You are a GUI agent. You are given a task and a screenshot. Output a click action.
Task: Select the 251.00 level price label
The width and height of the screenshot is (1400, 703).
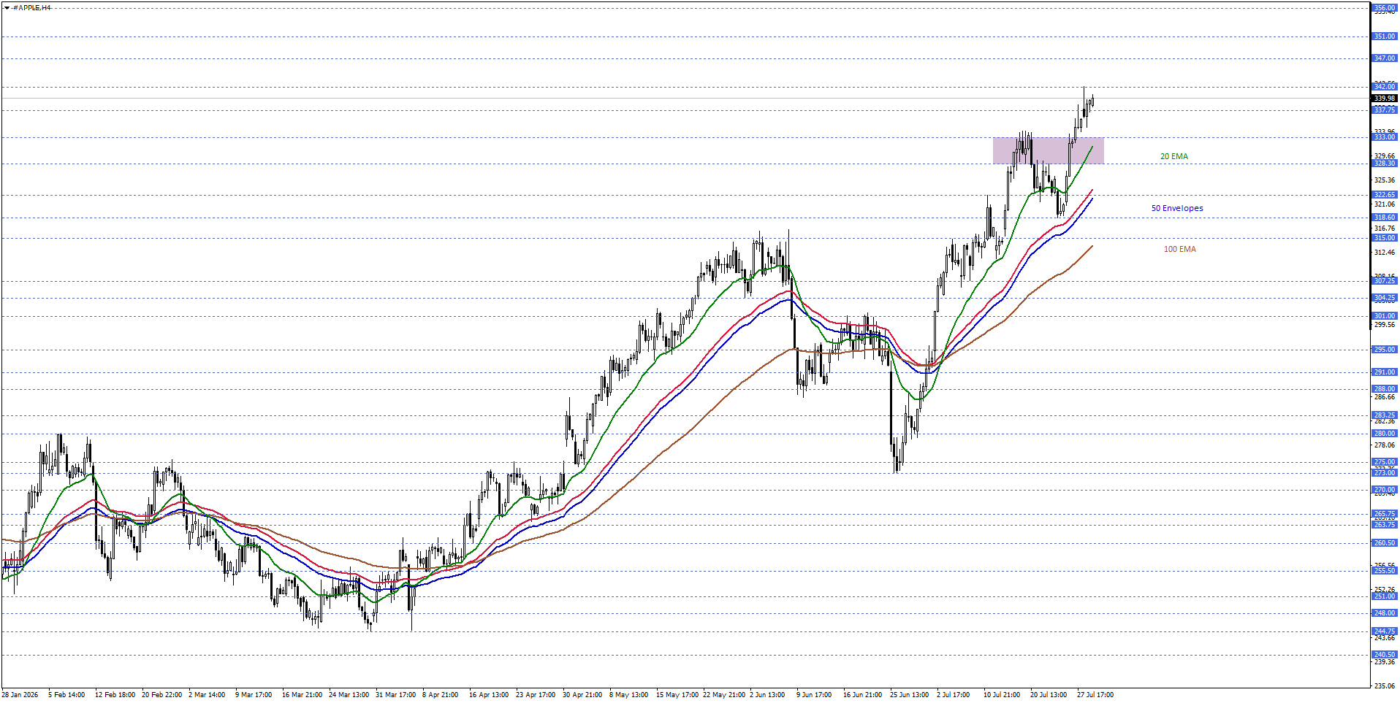point(1385,596)
